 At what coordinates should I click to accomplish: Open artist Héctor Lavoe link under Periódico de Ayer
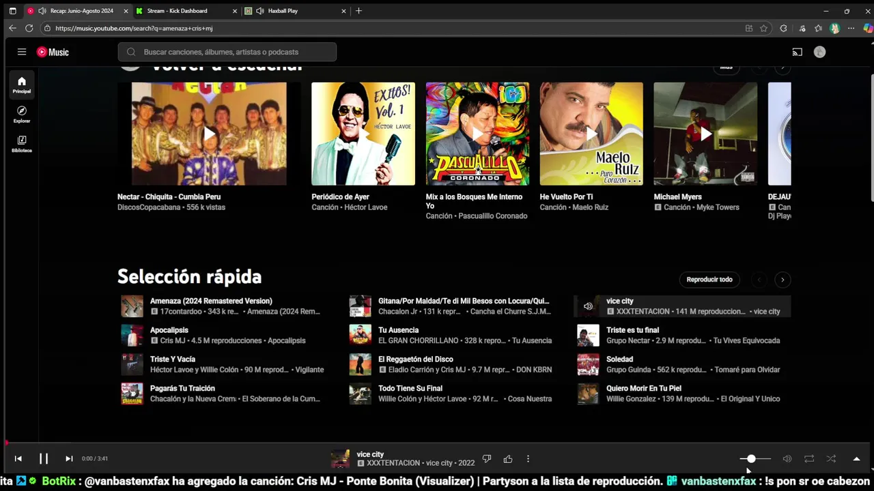365,207
